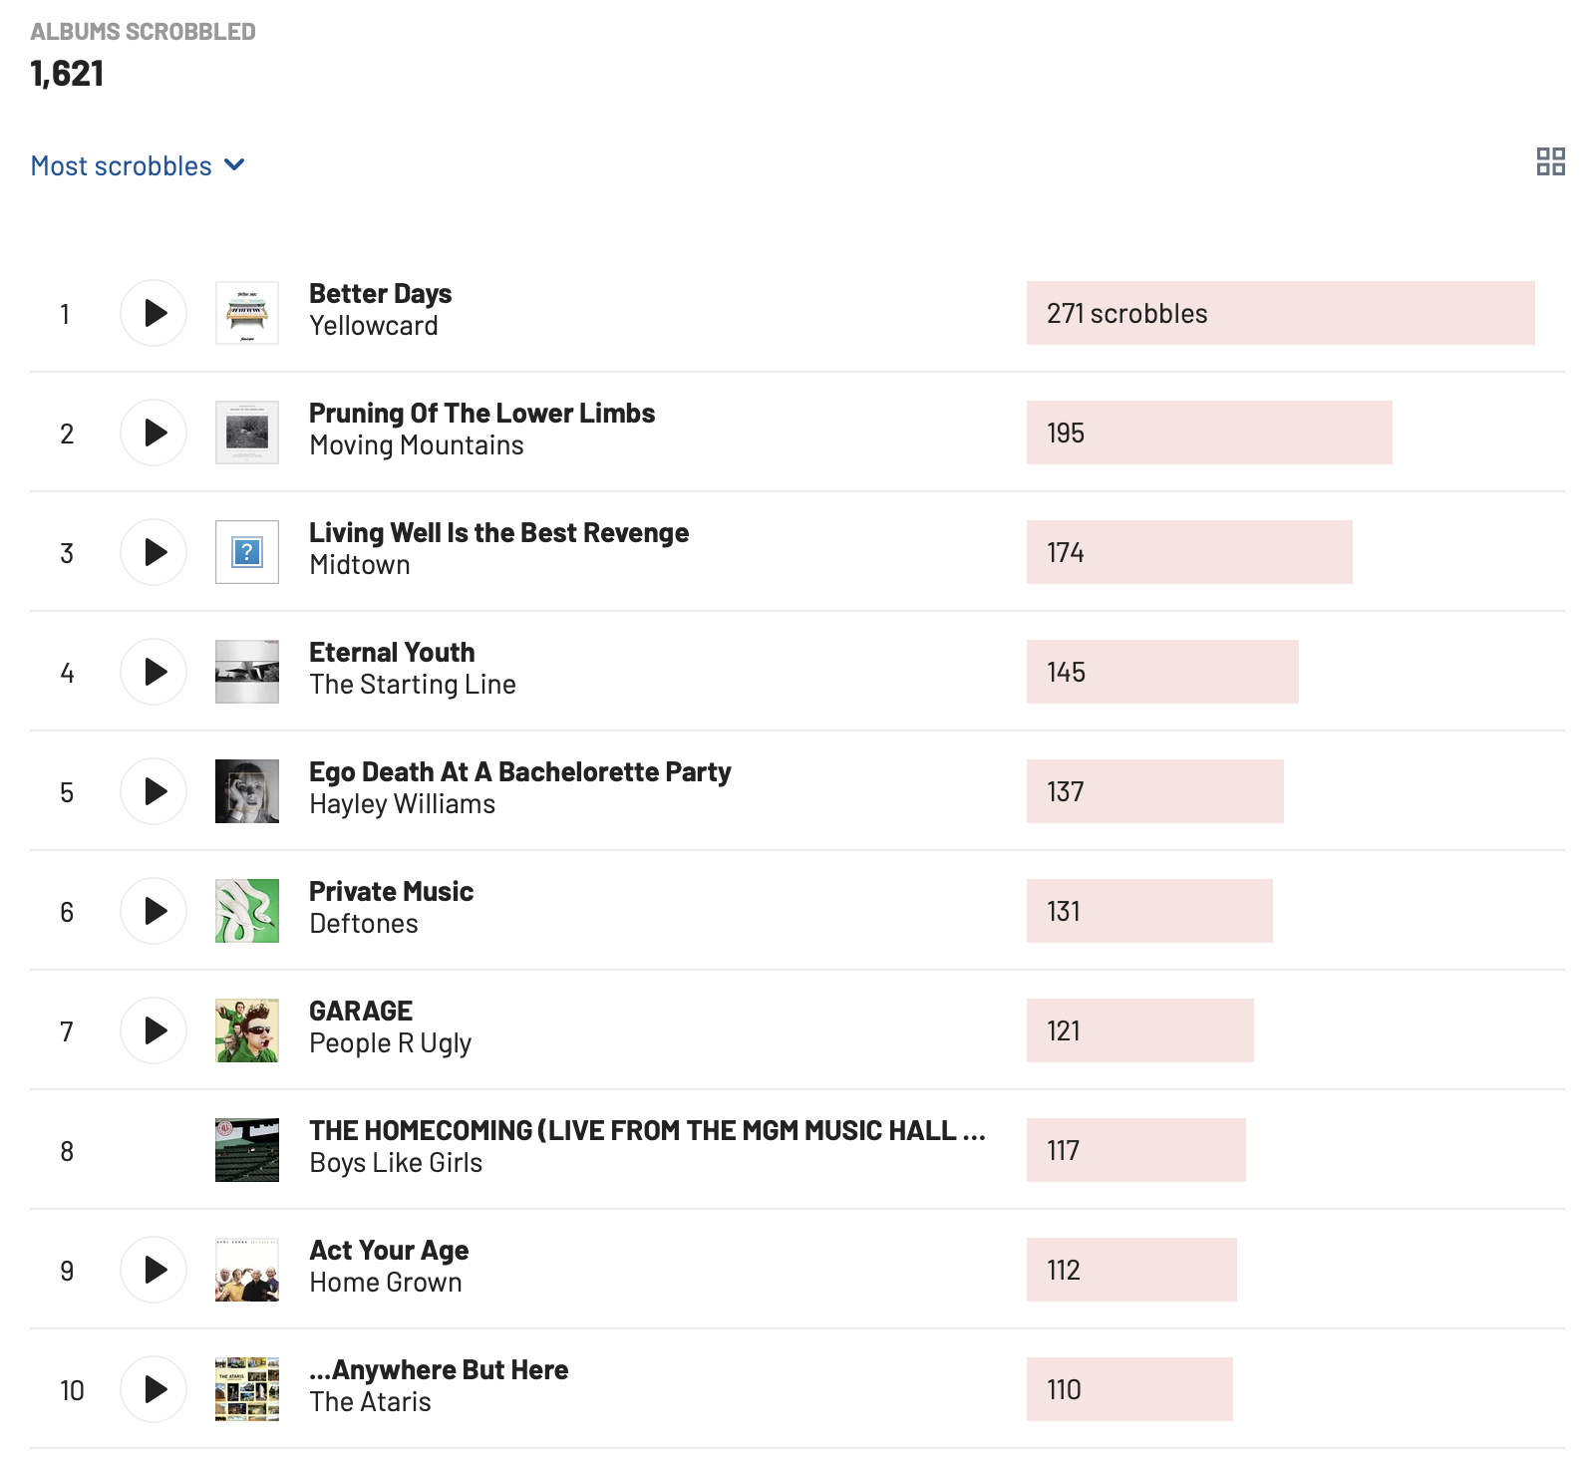The width and height of the screenshot is (1591, 1457).
Task: Switch to grid view layout
Action: [x=1550, y=161]
